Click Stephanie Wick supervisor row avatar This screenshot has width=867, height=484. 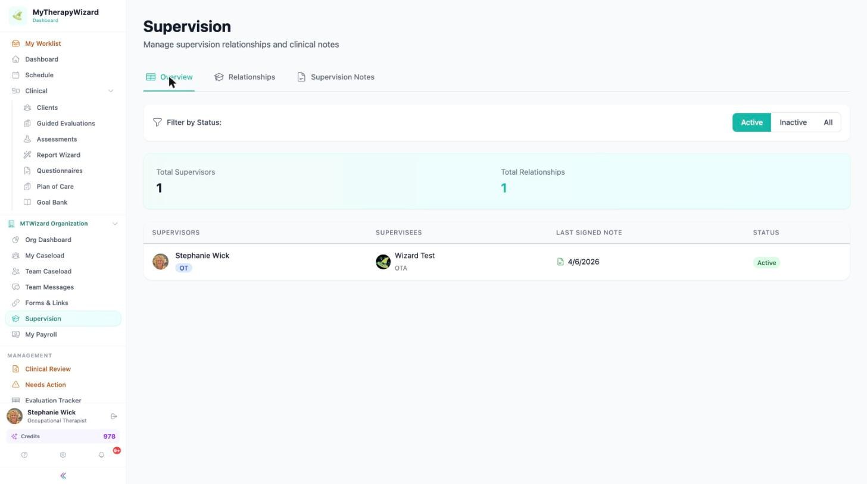[160, 262]
